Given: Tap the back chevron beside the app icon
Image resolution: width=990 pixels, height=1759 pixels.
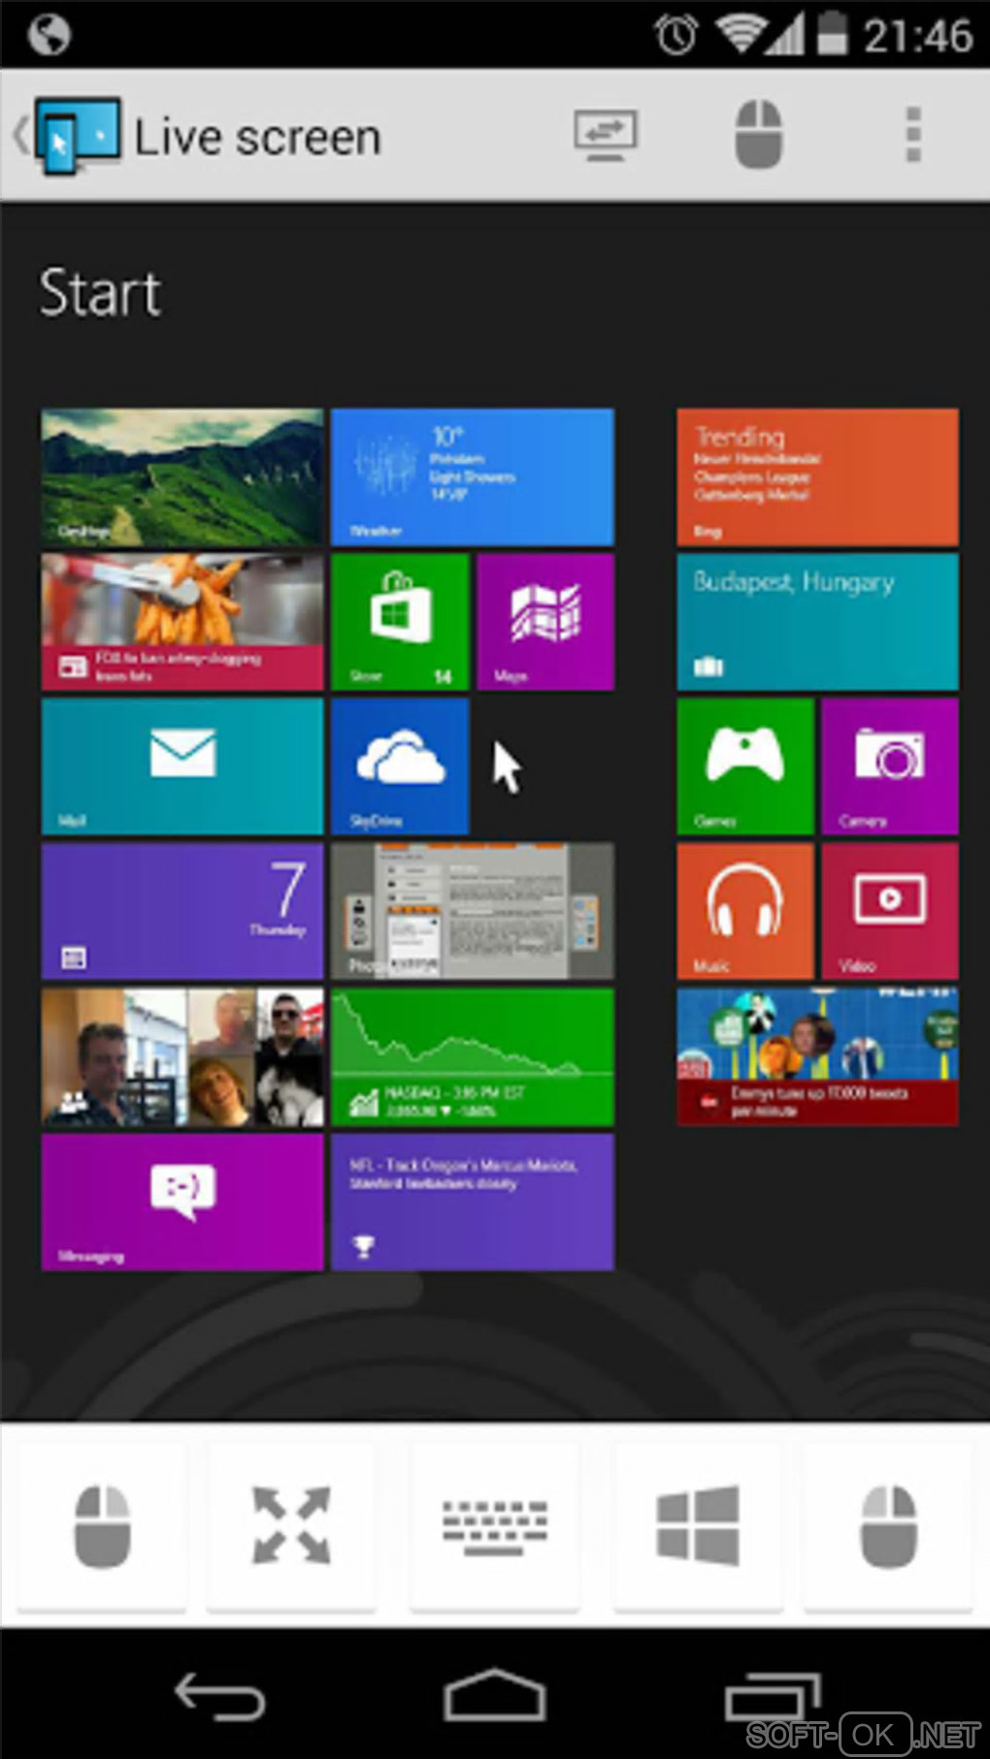Looking at the screenshot, I should click(x=21, y=135).
